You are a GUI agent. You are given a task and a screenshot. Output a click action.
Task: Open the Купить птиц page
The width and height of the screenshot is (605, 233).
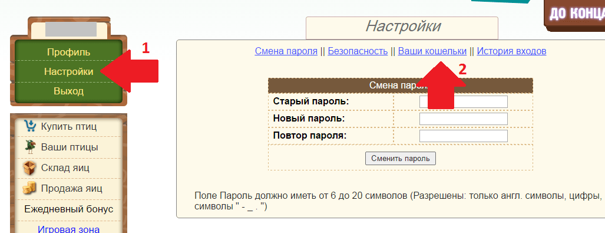[69, 126]
